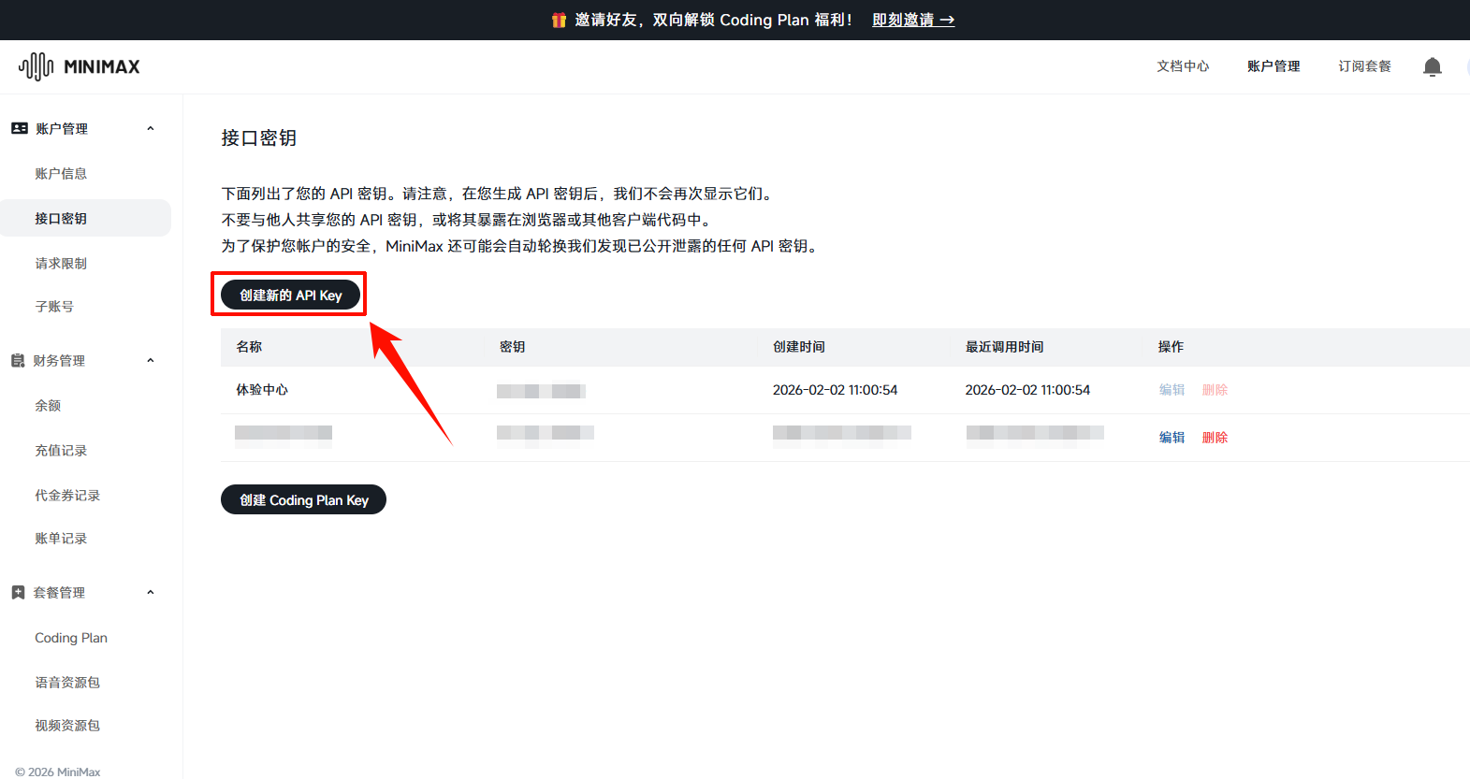Click 编辑 in the 体验中心 row
The width and height of the screenshot is (1470, 779).
[1172, 390]
